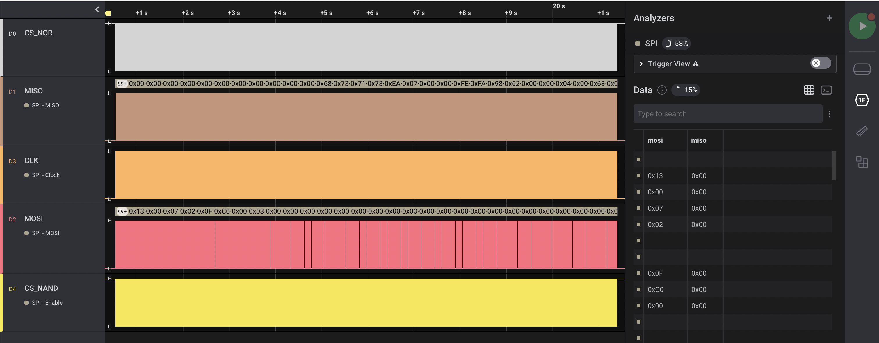879x343 pixels.
Task: Open the device settings panel icon
Action: click(862, 69)
